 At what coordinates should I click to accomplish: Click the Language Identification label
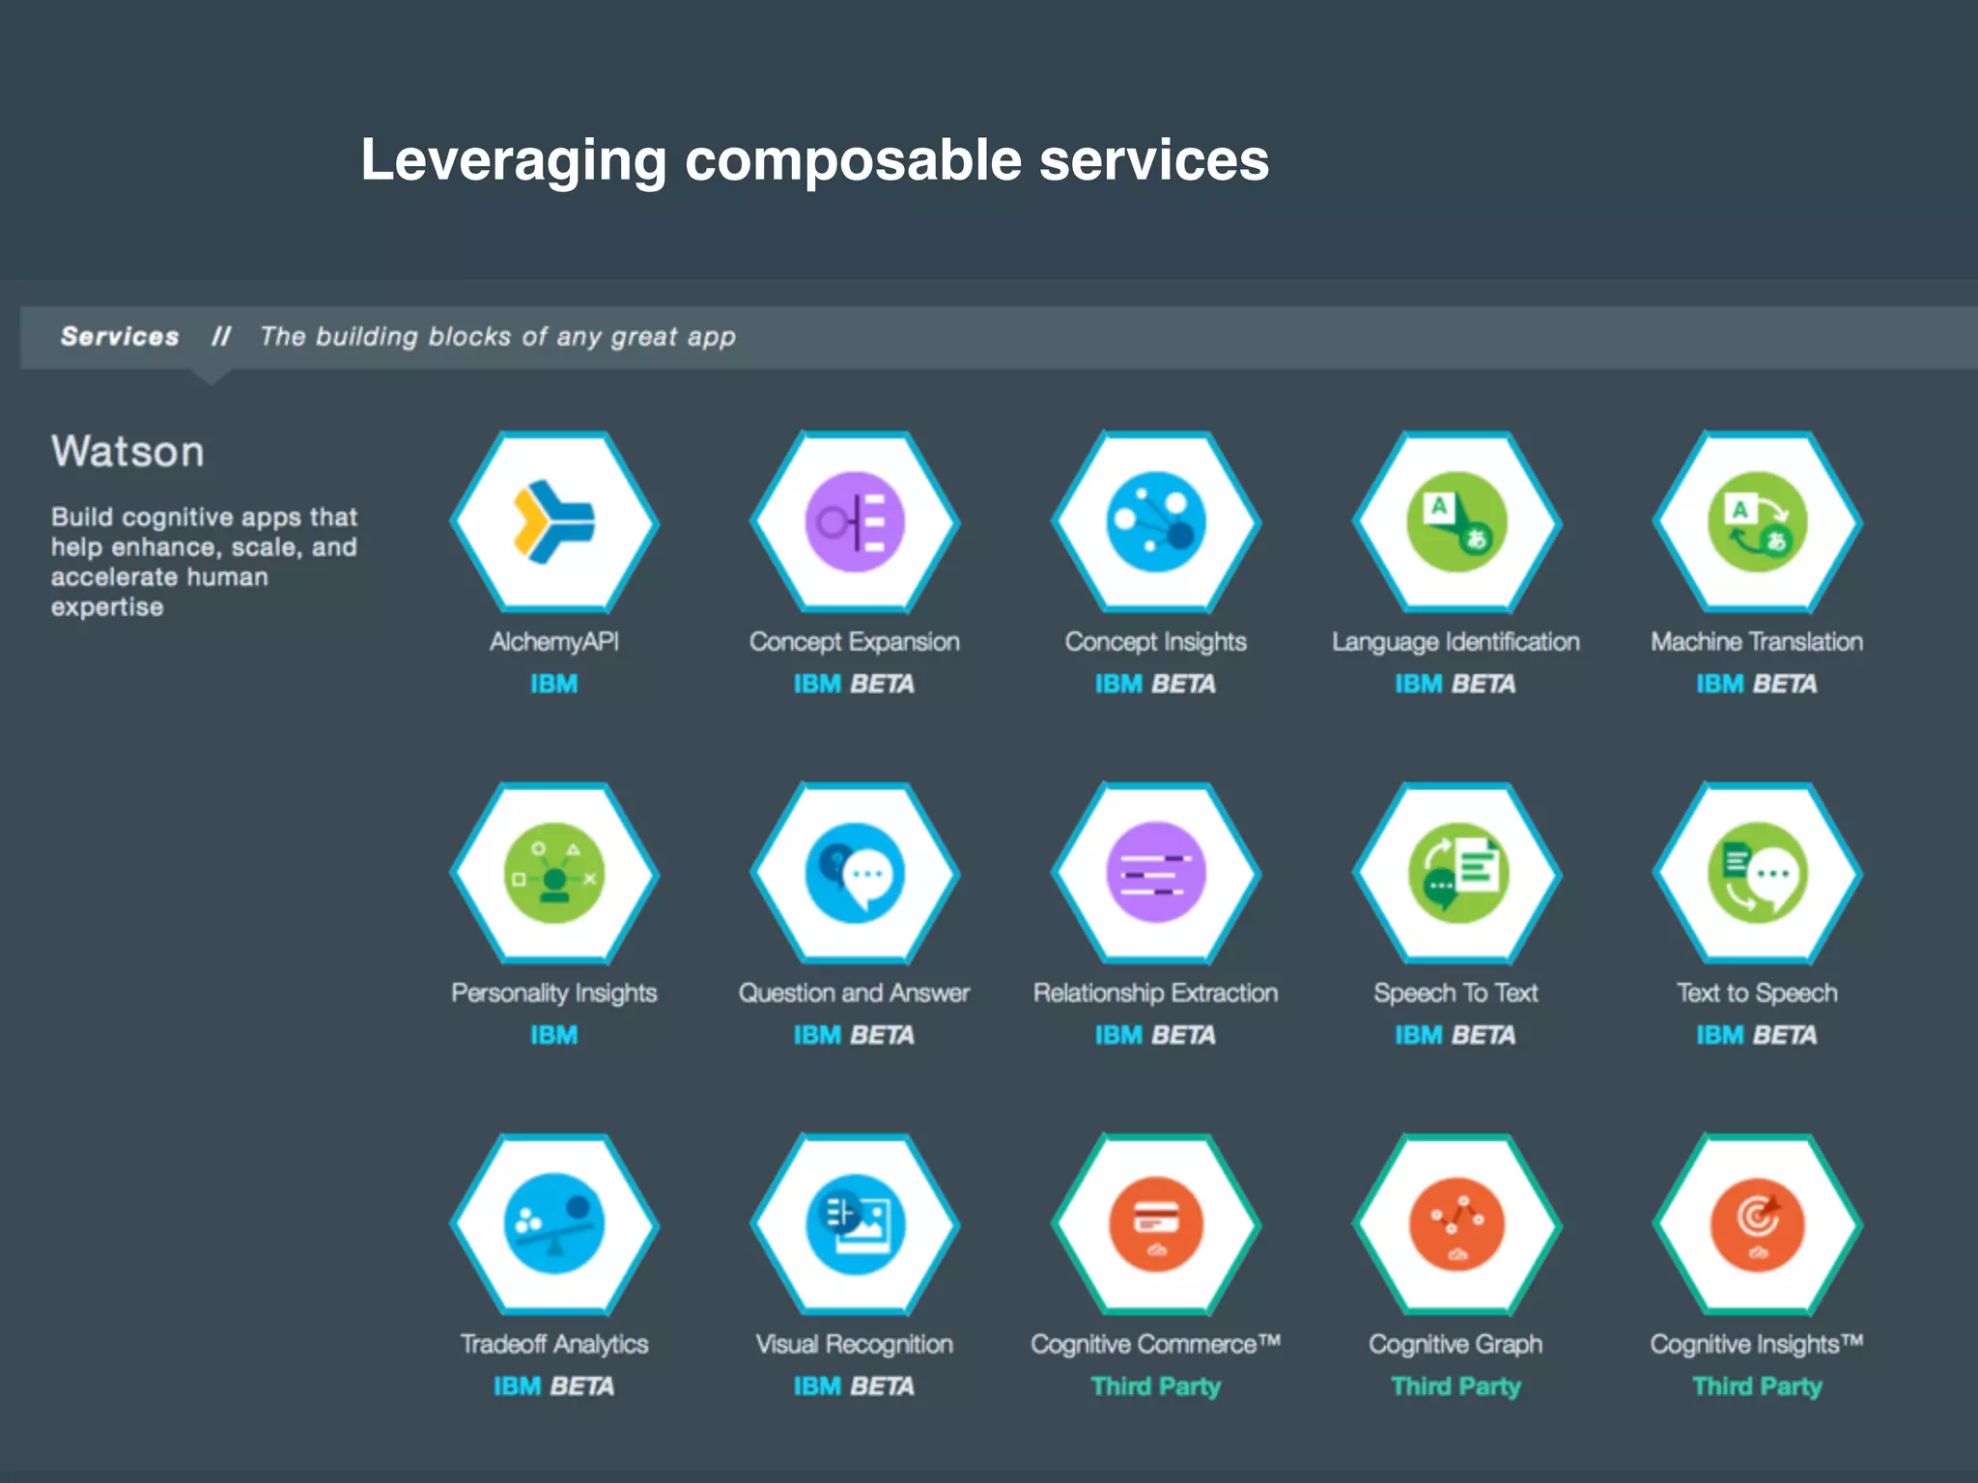tap(1456, 643)
